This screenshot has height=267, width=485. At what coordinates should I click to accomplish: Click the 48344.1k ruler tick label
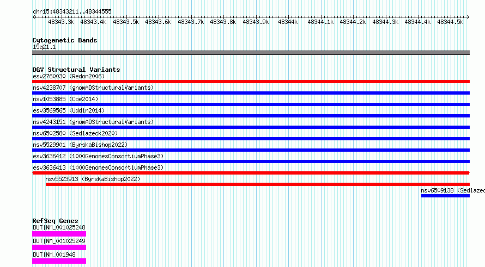(x=320, y=22)
